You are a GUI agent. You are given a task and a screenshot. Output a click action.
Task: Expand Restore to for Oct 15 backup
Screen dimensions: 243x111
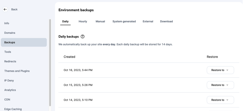point(220,85)
